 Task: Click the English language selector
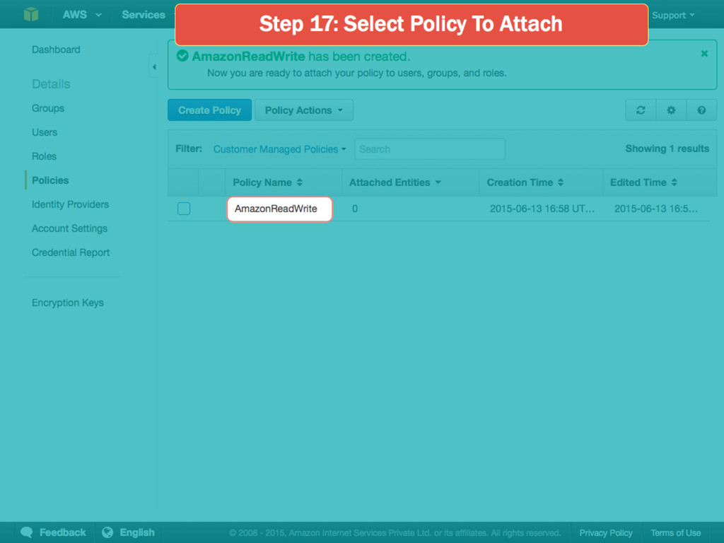(137, 532)
